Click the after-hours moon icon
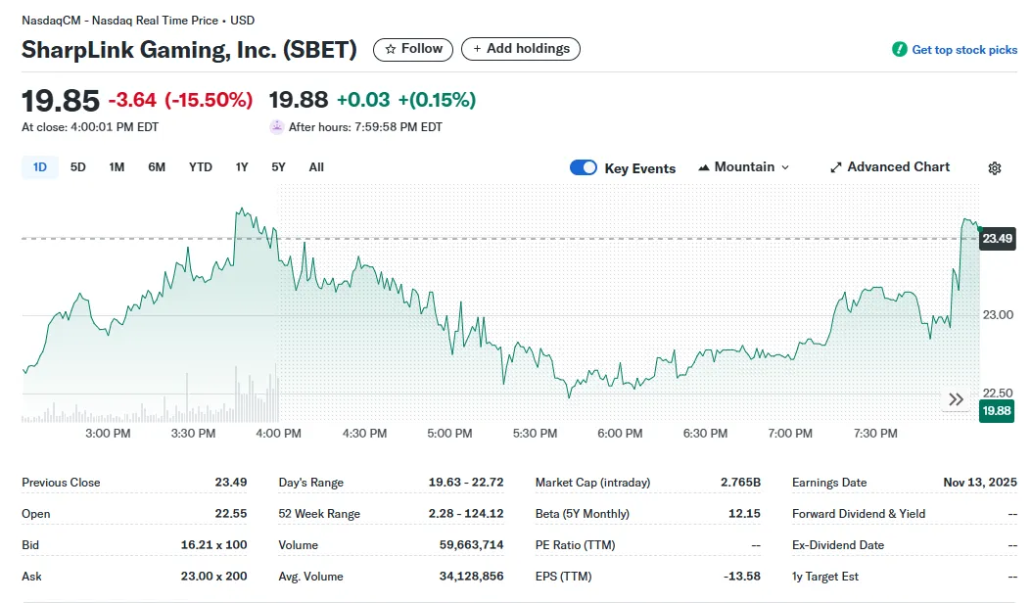 click(x=277, y=127)
